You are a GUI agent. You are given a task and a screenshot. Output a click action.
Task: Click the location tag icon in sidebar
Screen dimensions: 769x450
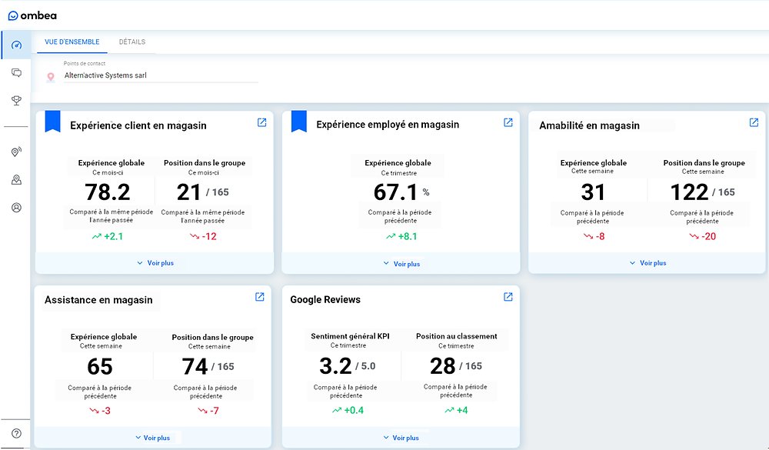point(16,152)
